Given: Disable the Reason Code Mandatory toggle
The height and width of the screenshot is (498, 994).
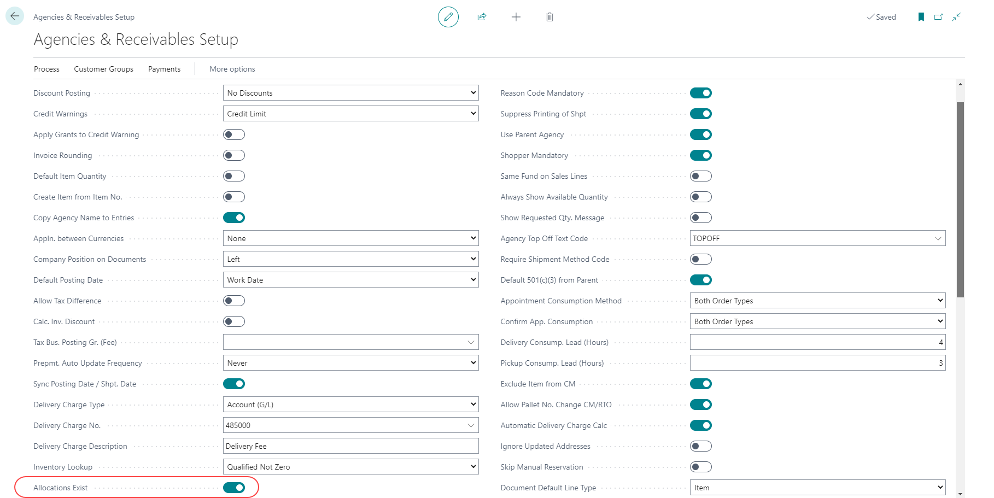Looking at the screenshot, I should tap(700, 93).
